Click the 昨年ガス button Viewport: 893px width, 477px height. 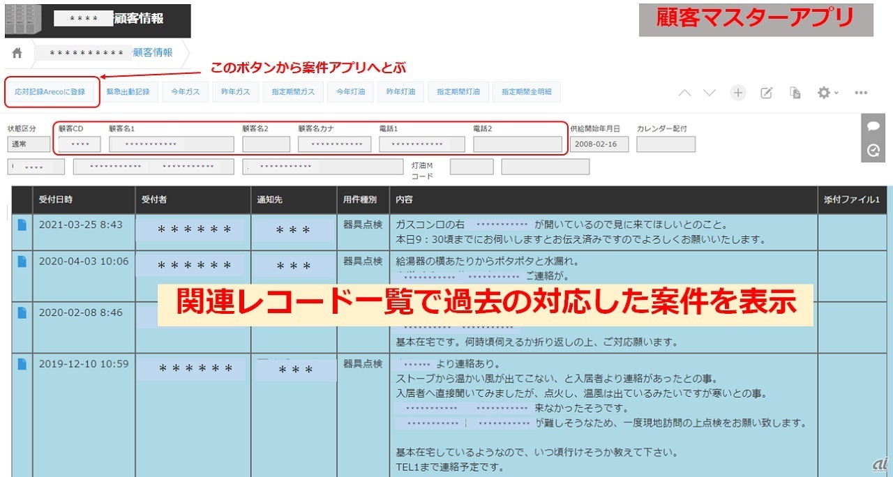[x=234, y=92]
